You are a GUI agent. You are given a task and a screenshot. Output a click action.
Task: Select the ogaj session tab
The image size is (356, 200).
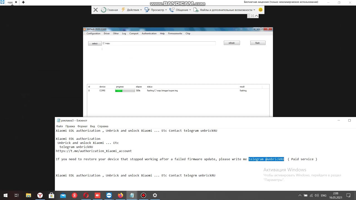[10, 2]
